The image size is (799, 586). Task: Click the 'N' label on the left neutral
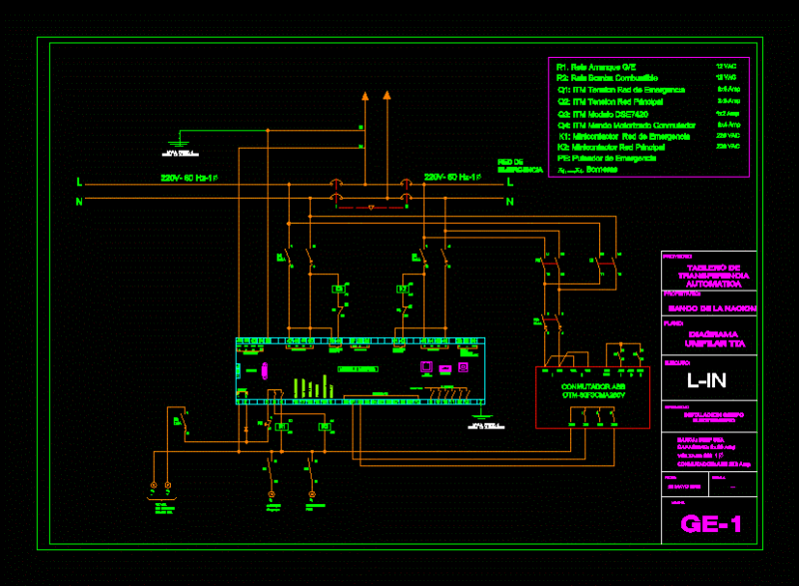coord(79,202)
